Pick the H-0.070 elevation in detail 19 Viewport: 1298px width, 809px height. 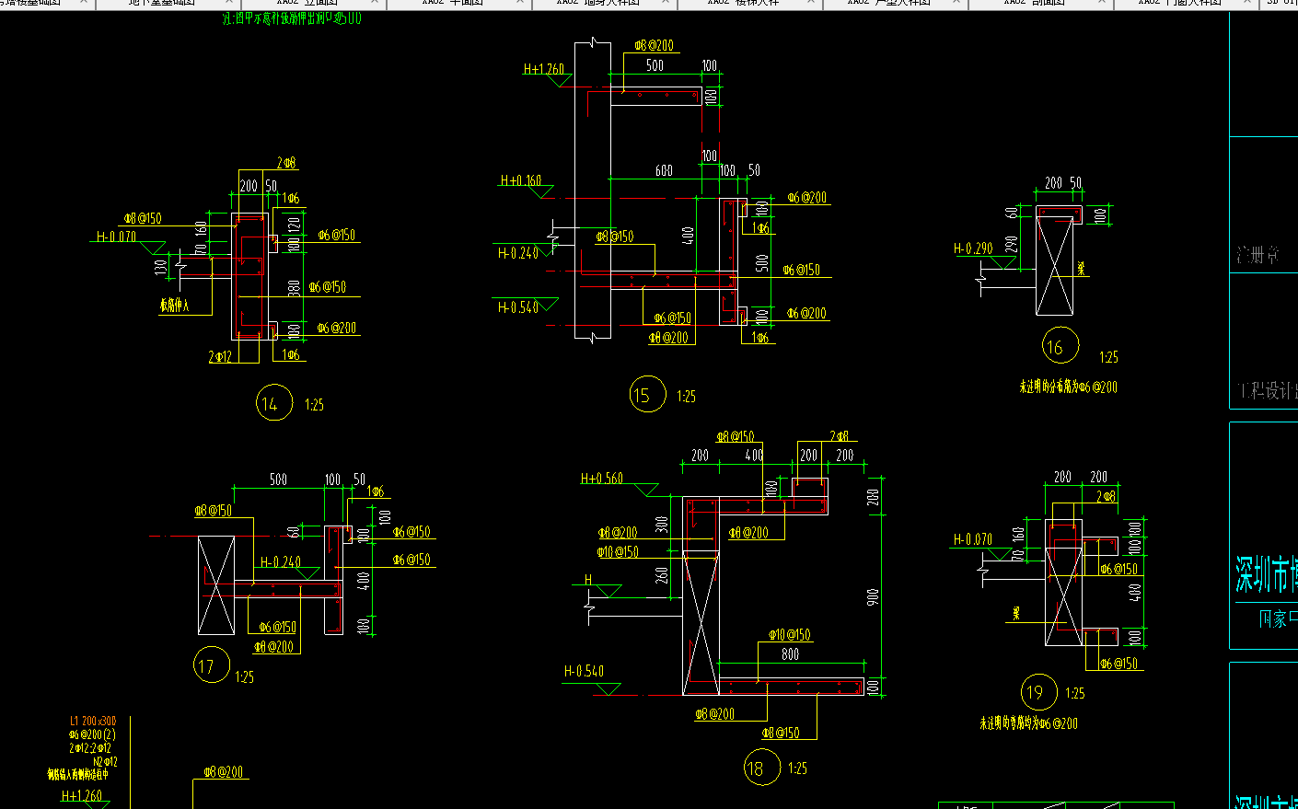pos(973,539)
